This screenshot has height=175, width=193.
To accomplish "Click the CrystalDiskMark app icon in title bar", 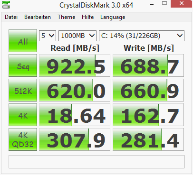I will [6, 5].
